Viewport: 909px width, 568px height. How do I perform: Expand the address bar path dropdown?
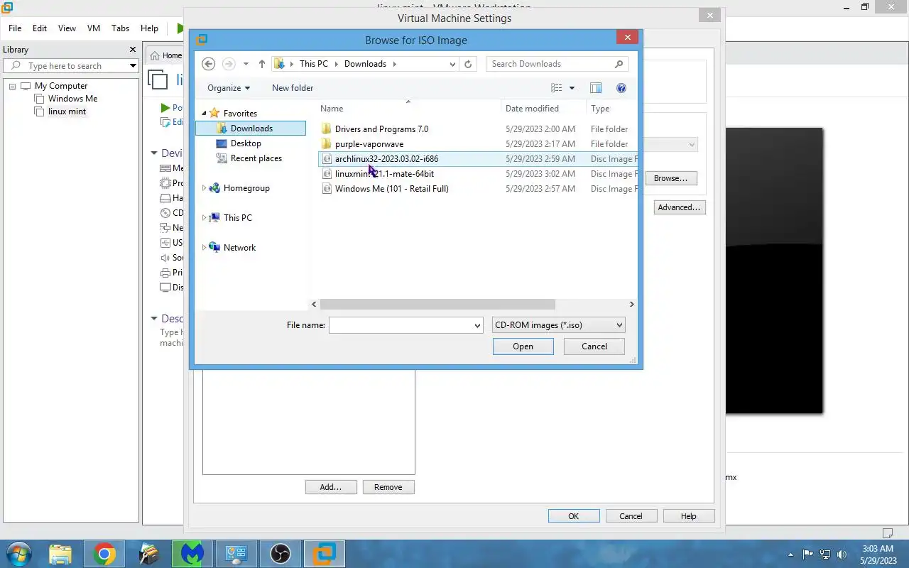click(x=452, y=64)
